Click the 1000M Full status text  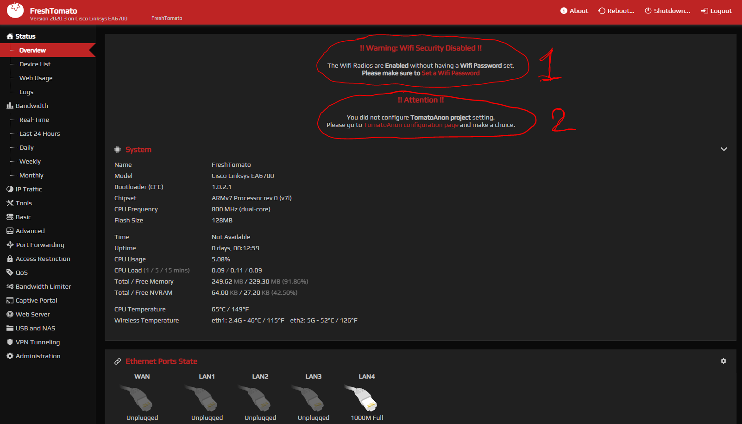point(367,418)
